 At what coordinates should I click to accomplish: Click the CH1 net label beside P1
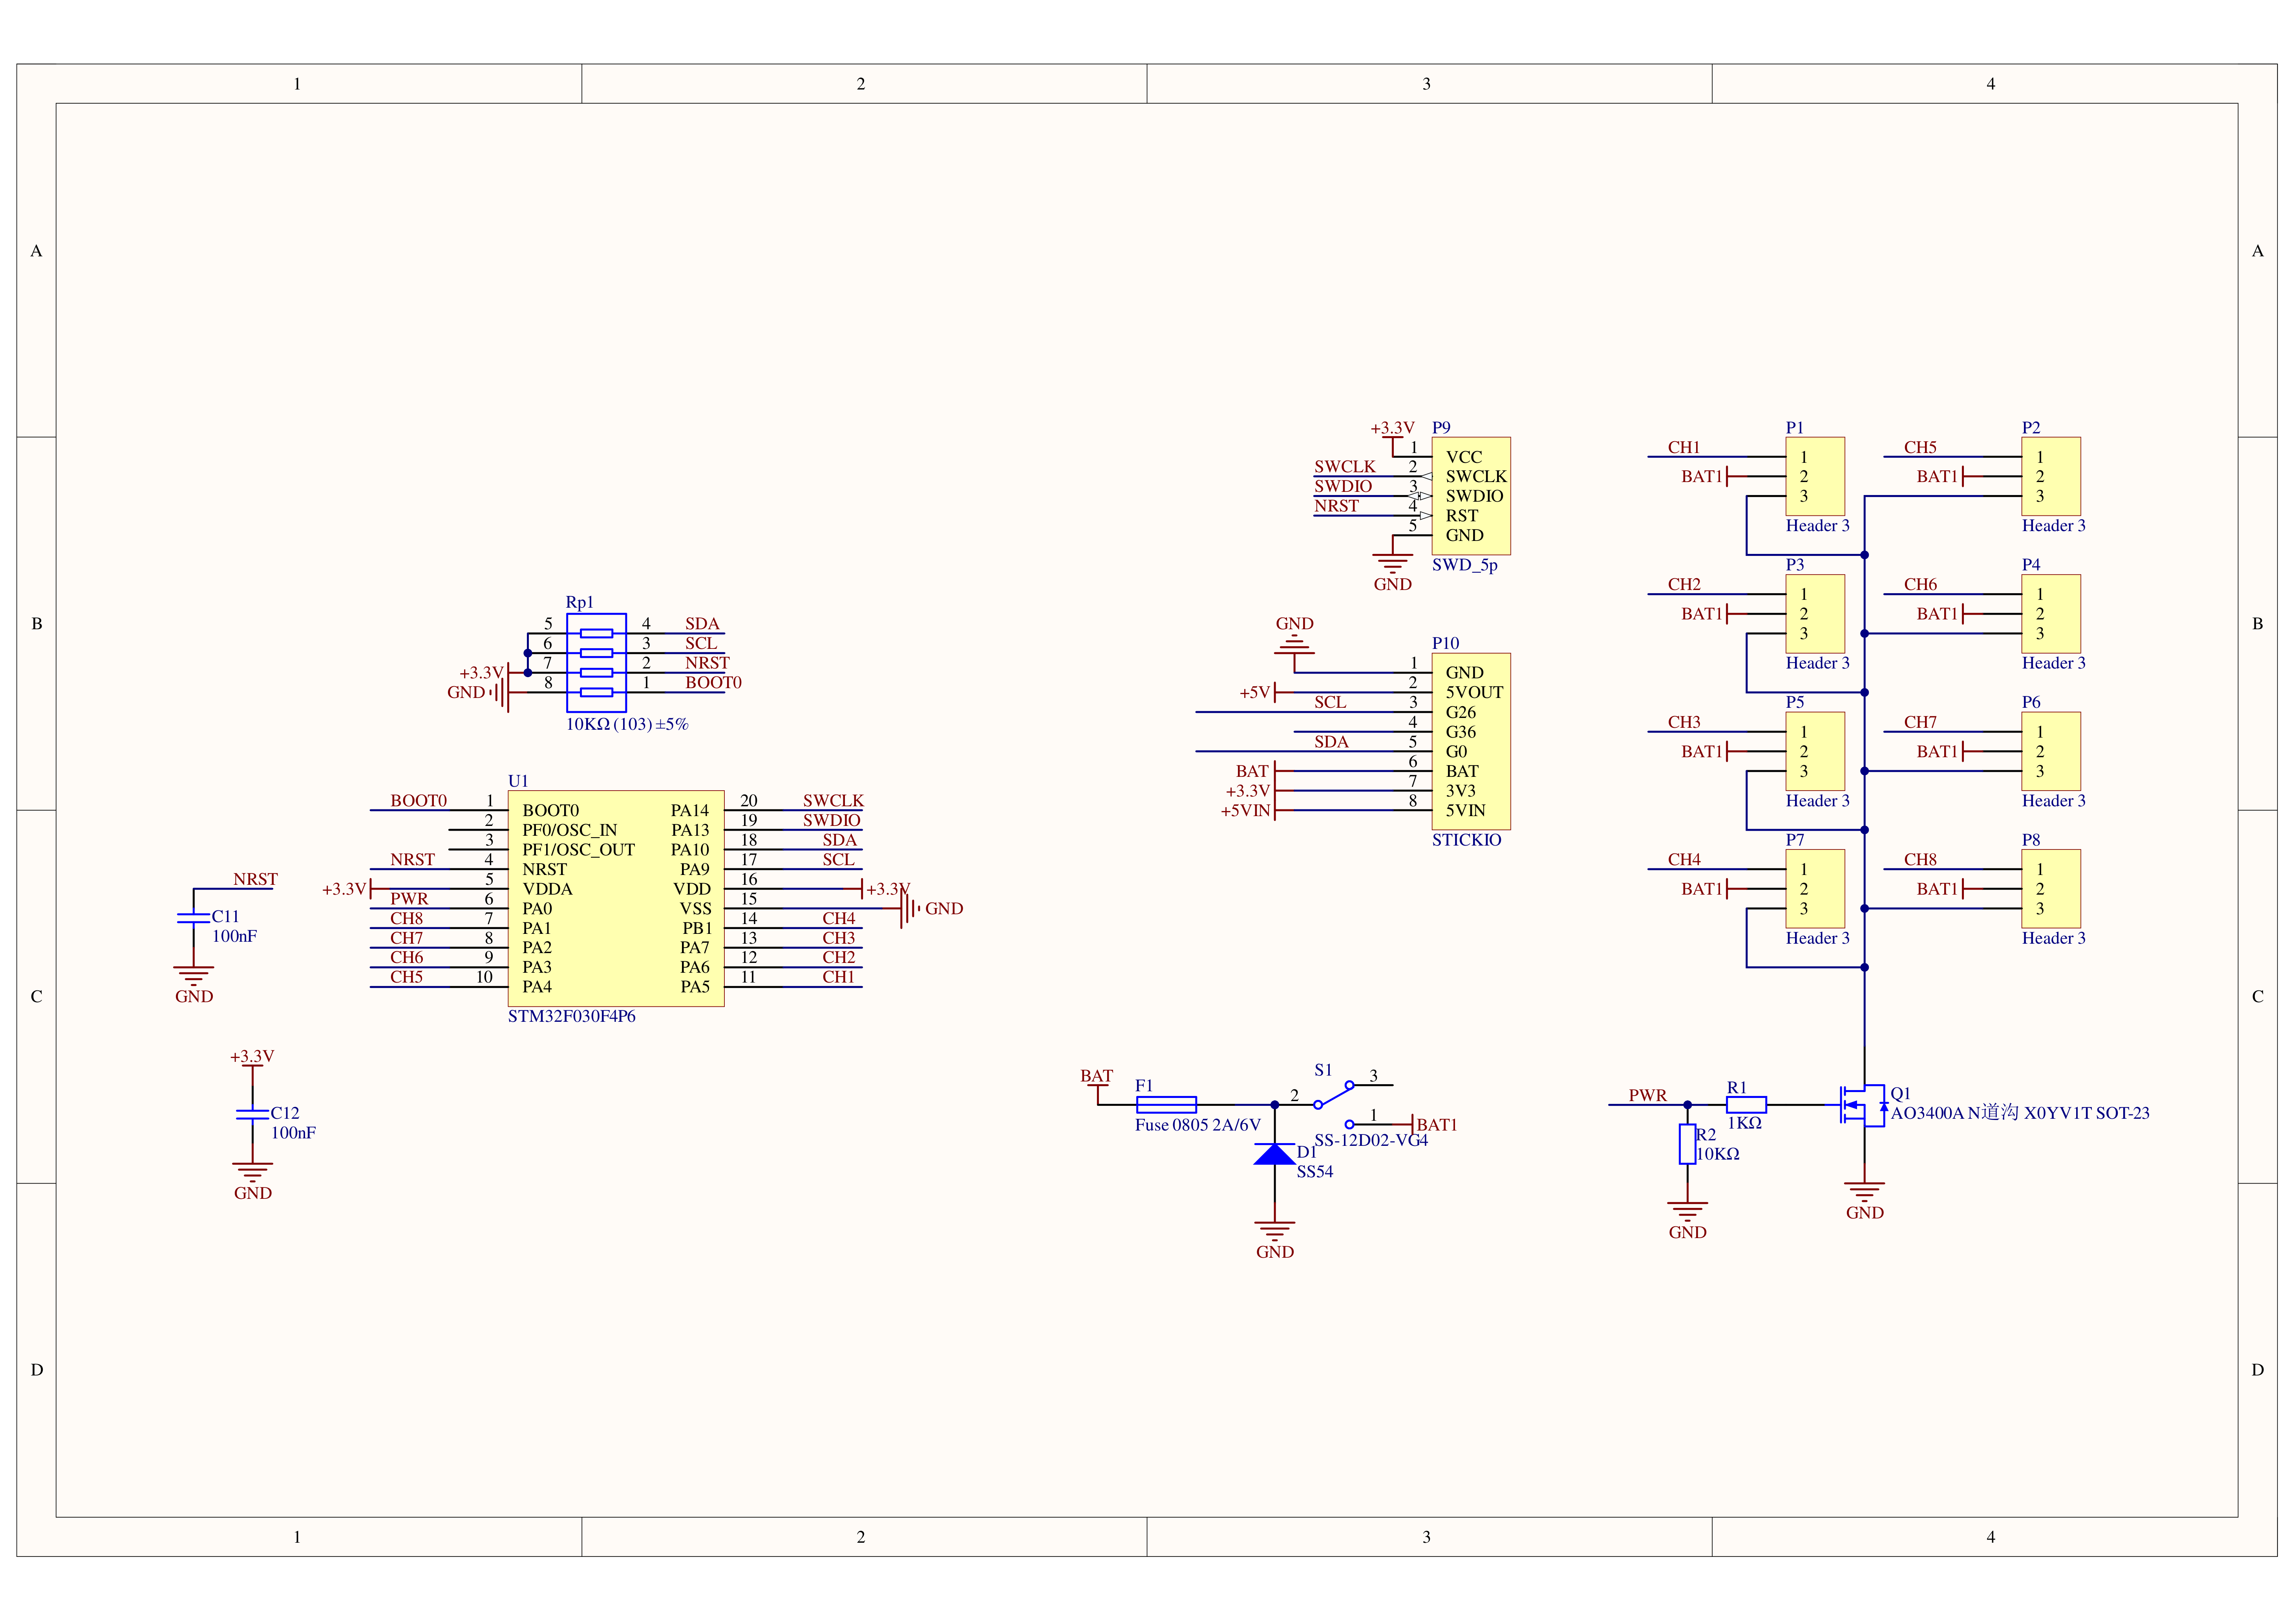pyautogui.click(x=1684, y=447)
